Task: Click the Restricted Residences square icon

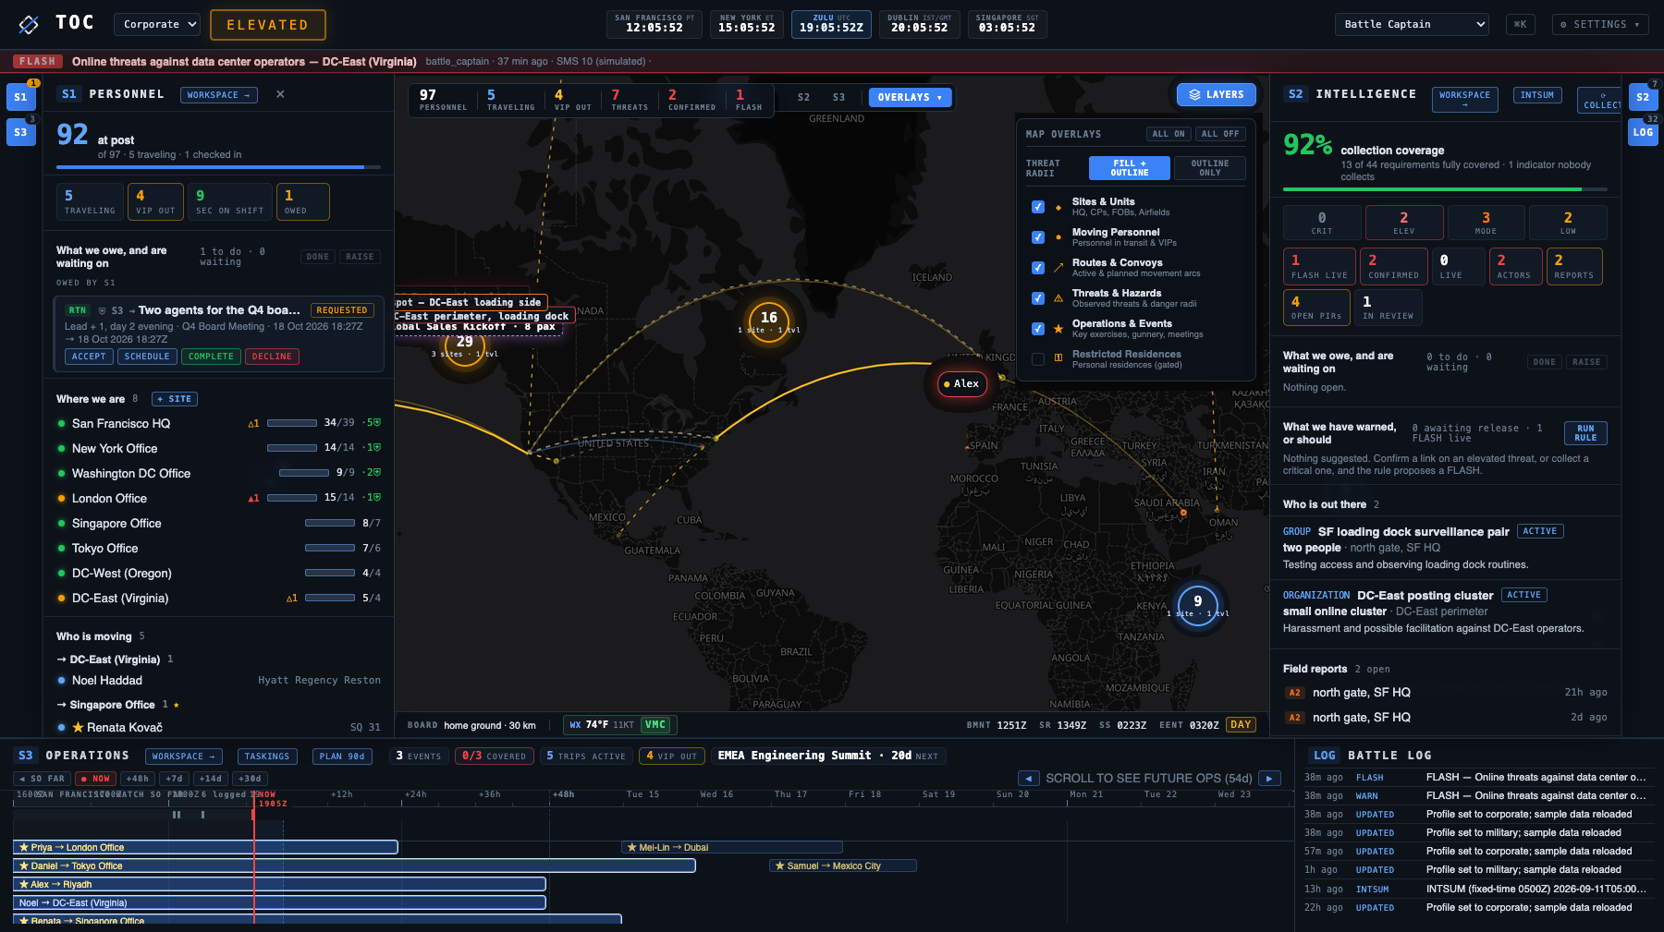Action: 1058,358
